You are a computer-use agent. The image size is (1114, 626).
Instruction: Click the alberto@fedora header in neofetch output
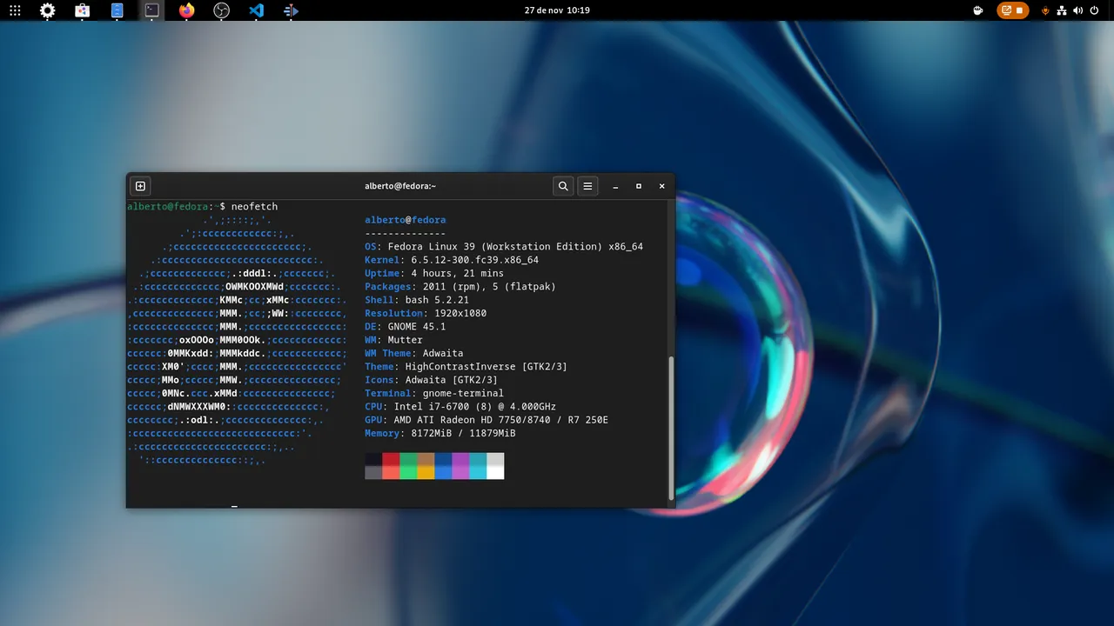click(x=406, y=220)
